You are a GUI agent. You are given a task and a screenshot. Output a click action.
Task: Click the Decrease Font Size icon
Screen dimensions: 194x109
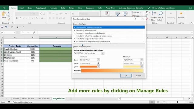pos(44,14)
